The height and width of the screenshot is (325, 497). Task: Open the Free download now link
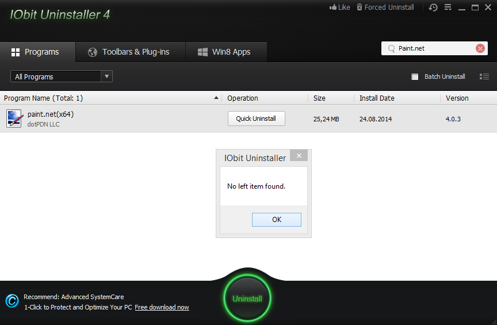point(162,307)
